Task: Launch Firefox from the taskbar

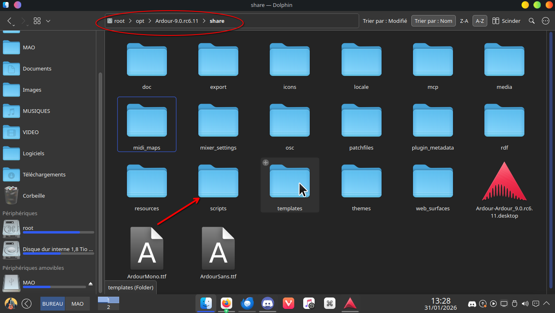Action: point(226,303)
